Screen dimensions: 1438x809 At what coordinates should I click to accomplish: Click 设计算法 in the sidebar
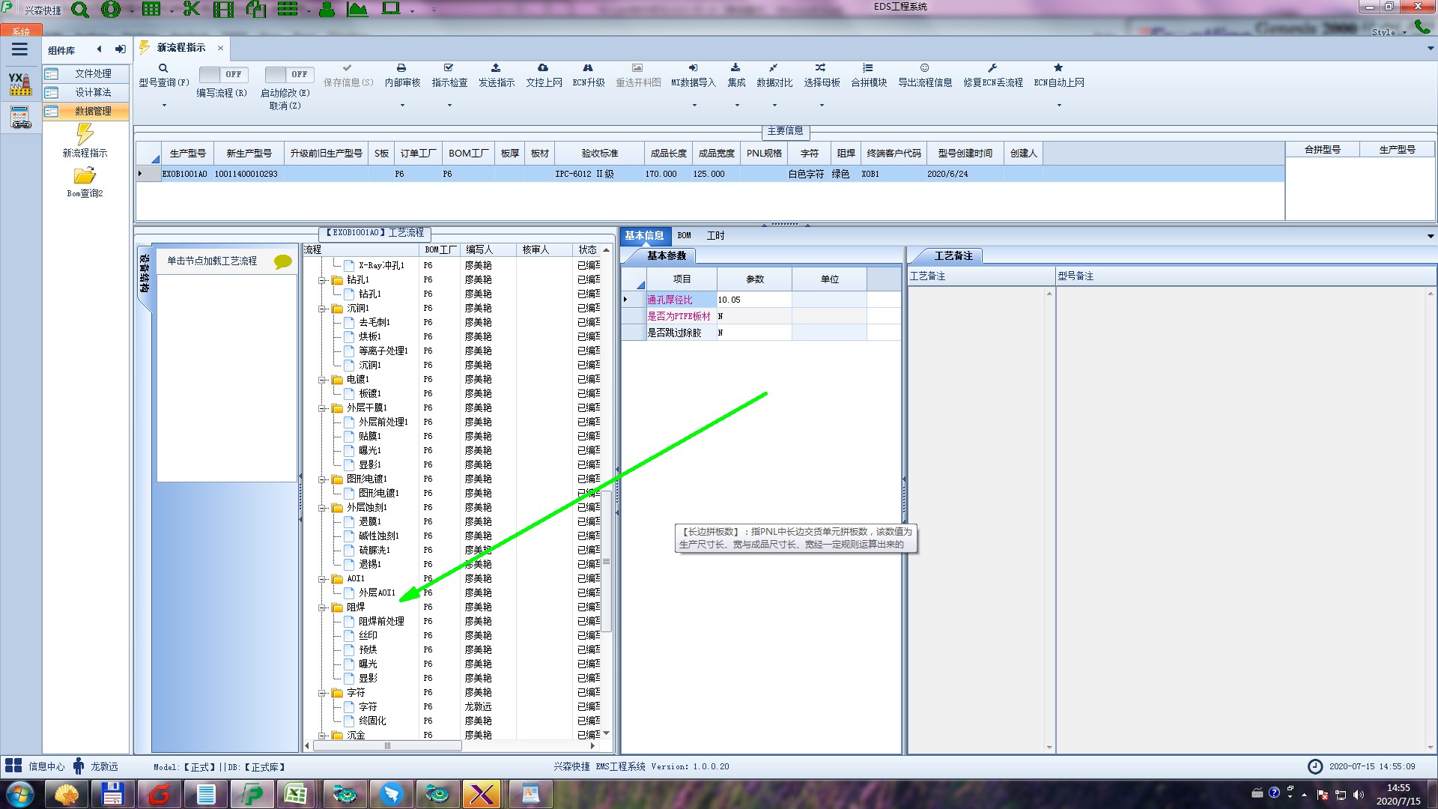[92, 92]
